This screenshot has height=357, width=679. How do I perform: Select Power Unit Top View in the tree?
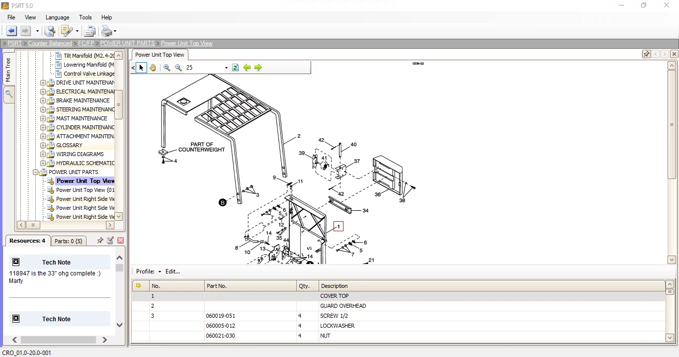click(x=85, y=181)
